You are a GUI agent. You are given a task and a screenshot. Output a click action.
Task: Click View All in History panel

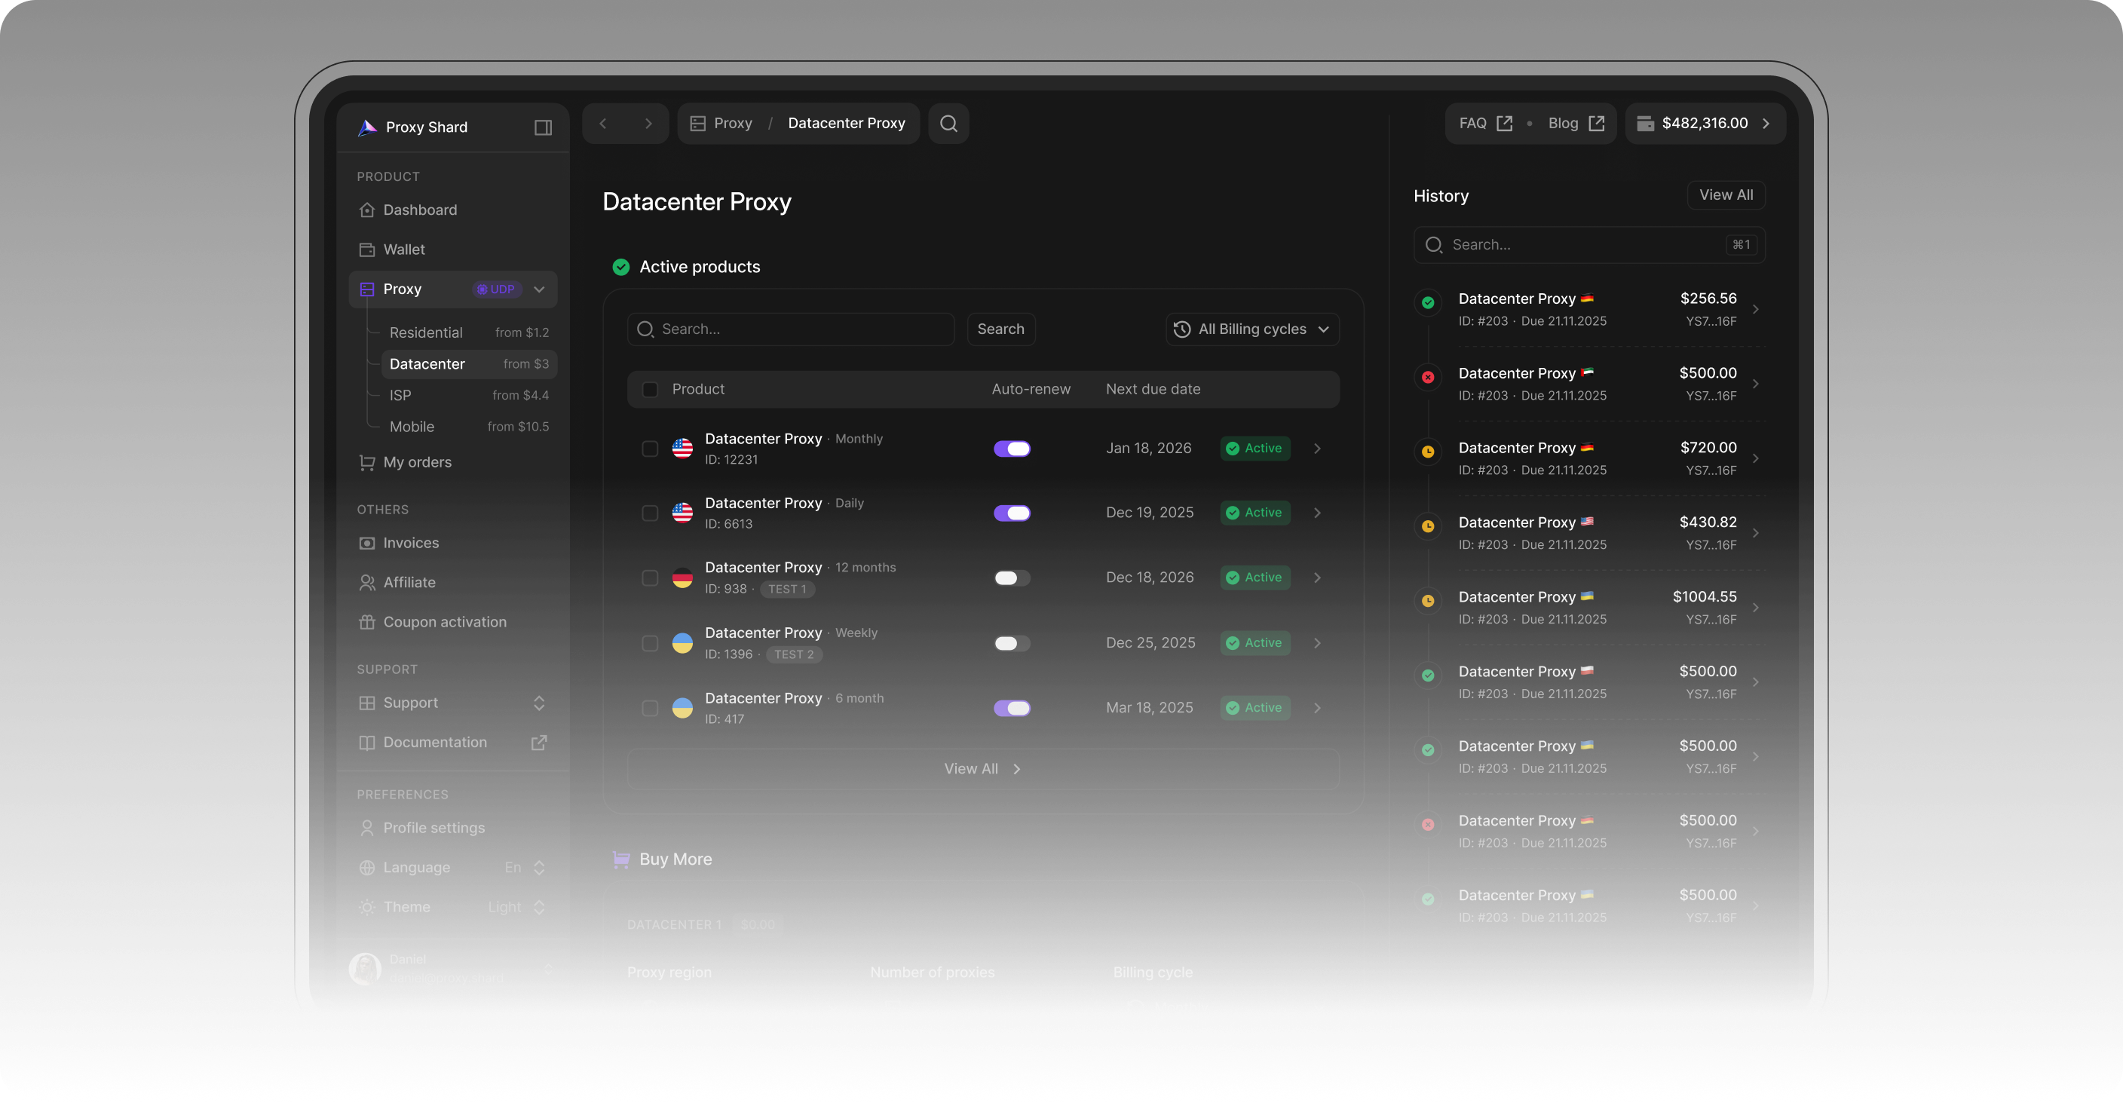pyautogui.click(x=1725, y=195)
